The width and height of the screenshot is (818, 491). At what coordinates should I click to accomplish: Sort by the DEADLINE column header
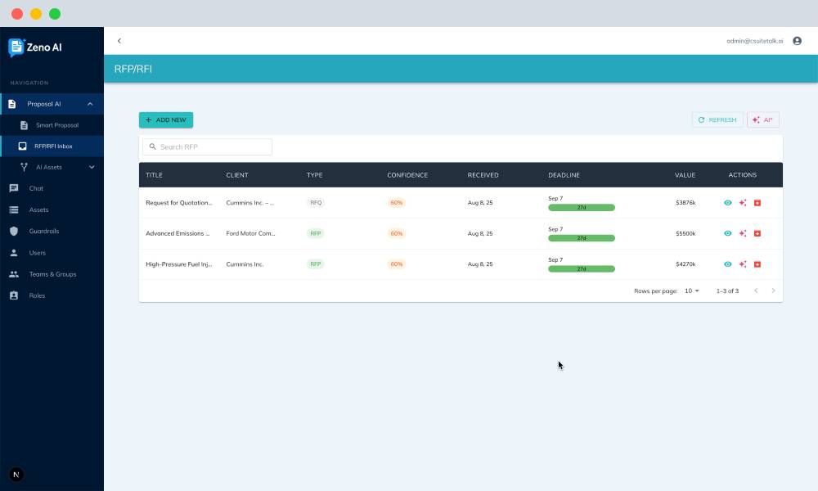564,175
